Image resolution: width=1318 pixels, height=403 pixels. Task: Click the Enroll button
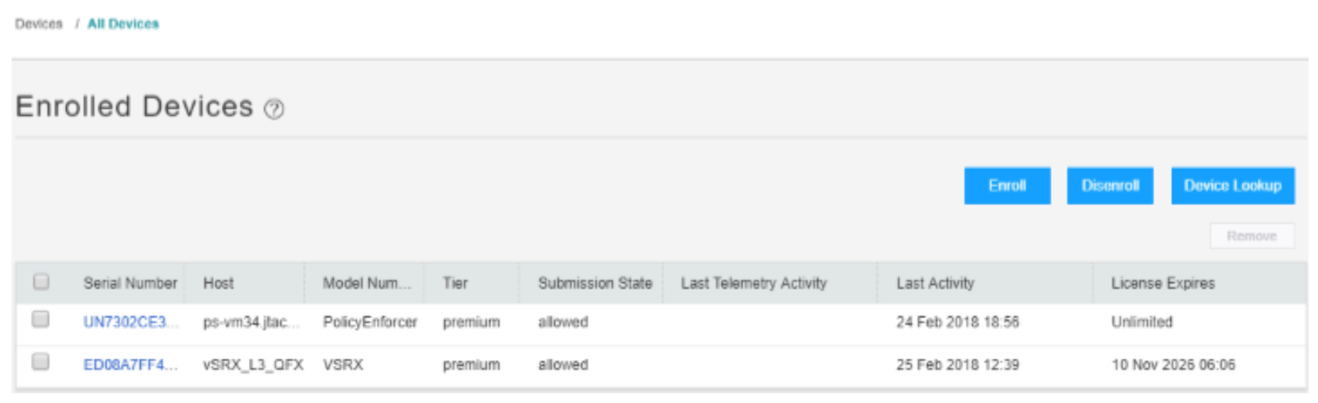(x=1006, y=186)
